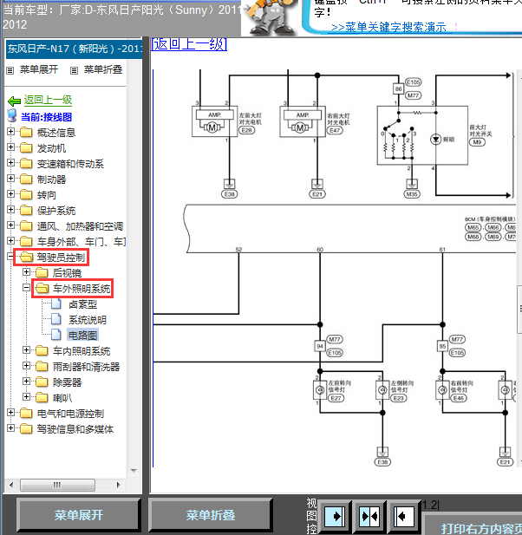Image resolution: width=522 pixels, height=535 pixels.
Task: Expand the 驾驶信息和多媒体 tree node
Action: tap(10, 427)
